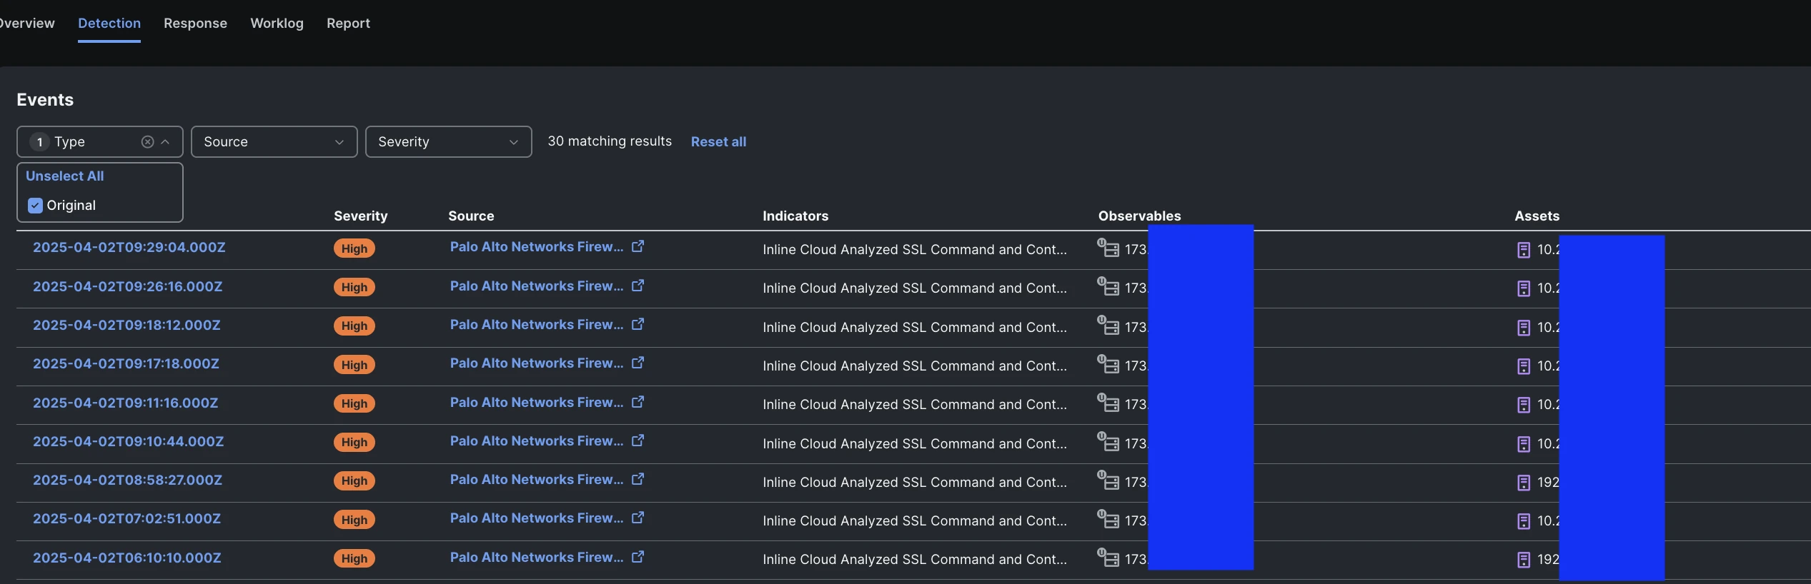Screen dimensions: 1811x584
Task: Open external link icon for 09:18:12 event source
Action: coord(637,324)
